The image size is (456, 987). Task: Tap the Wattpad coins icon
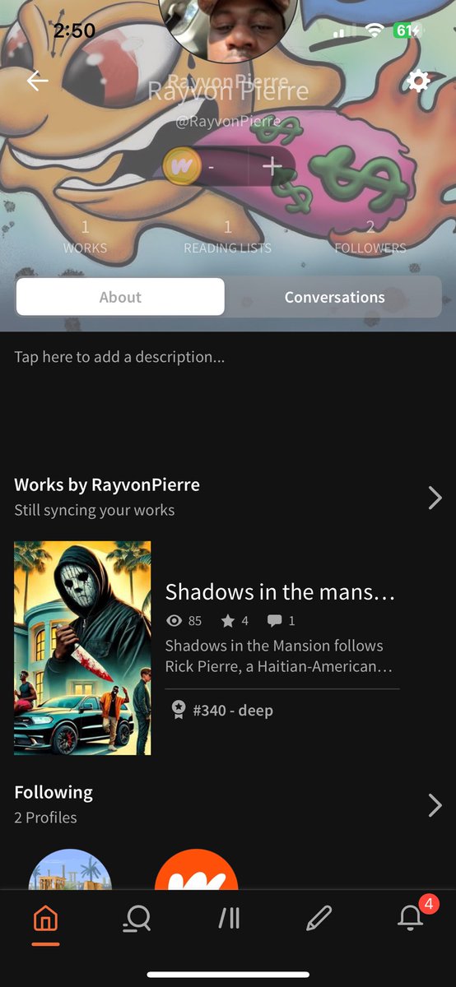point(183,166)
